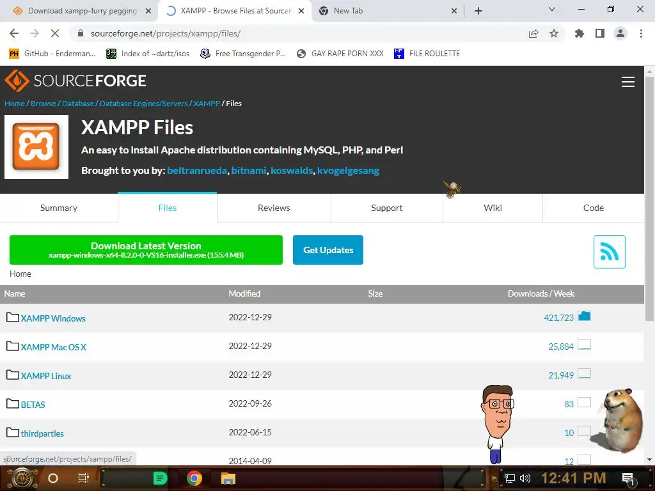Viewport: 655px width, 491px height.
Task: Stop loading the SourceForge page
Action: (55, 33)
